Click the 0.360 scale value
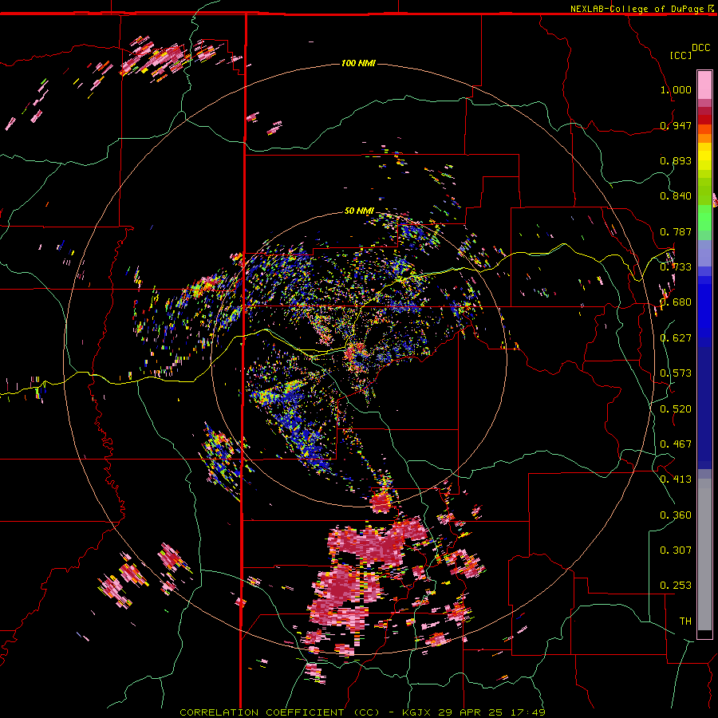This screenshot has width=718, height=718. click(x=676, y=515)
